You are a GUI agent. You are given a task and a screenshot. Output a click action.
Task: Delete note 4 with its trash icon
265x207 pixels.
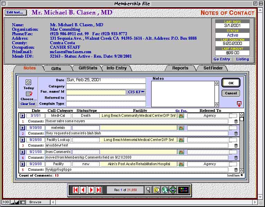coord(236,158)
